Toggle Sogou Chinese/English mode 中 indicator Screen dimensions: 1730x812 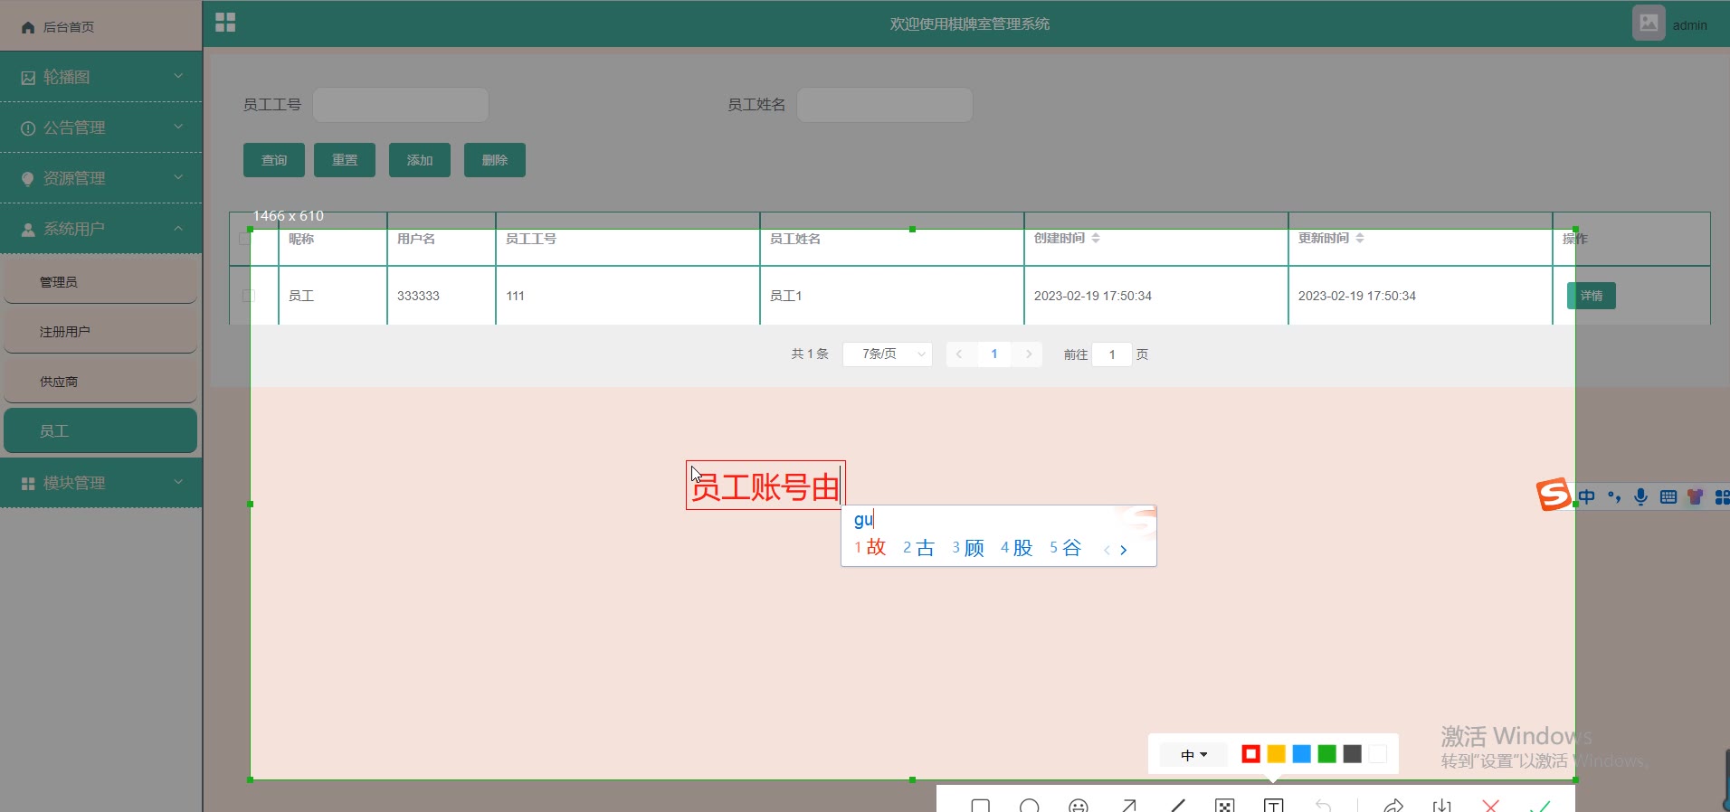click(1587, 496)
